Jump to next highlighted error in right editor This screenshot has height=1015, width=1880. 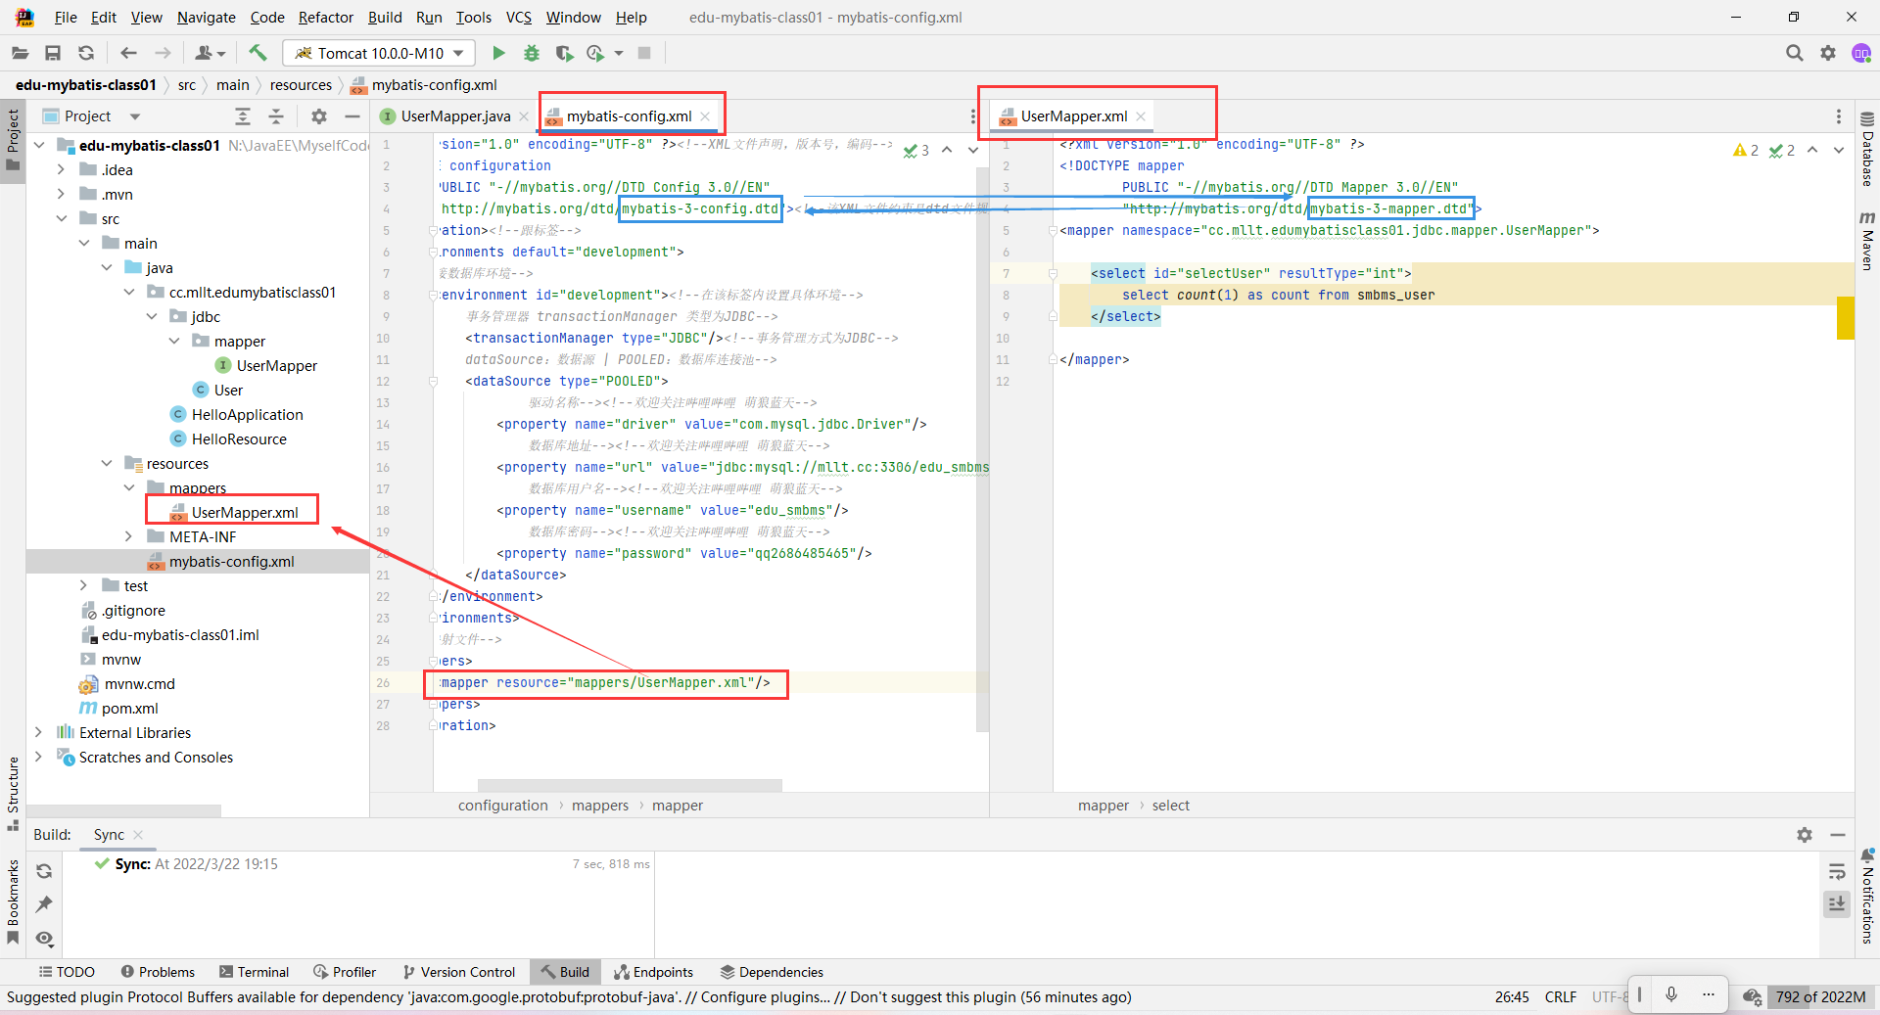[1839, 150]
